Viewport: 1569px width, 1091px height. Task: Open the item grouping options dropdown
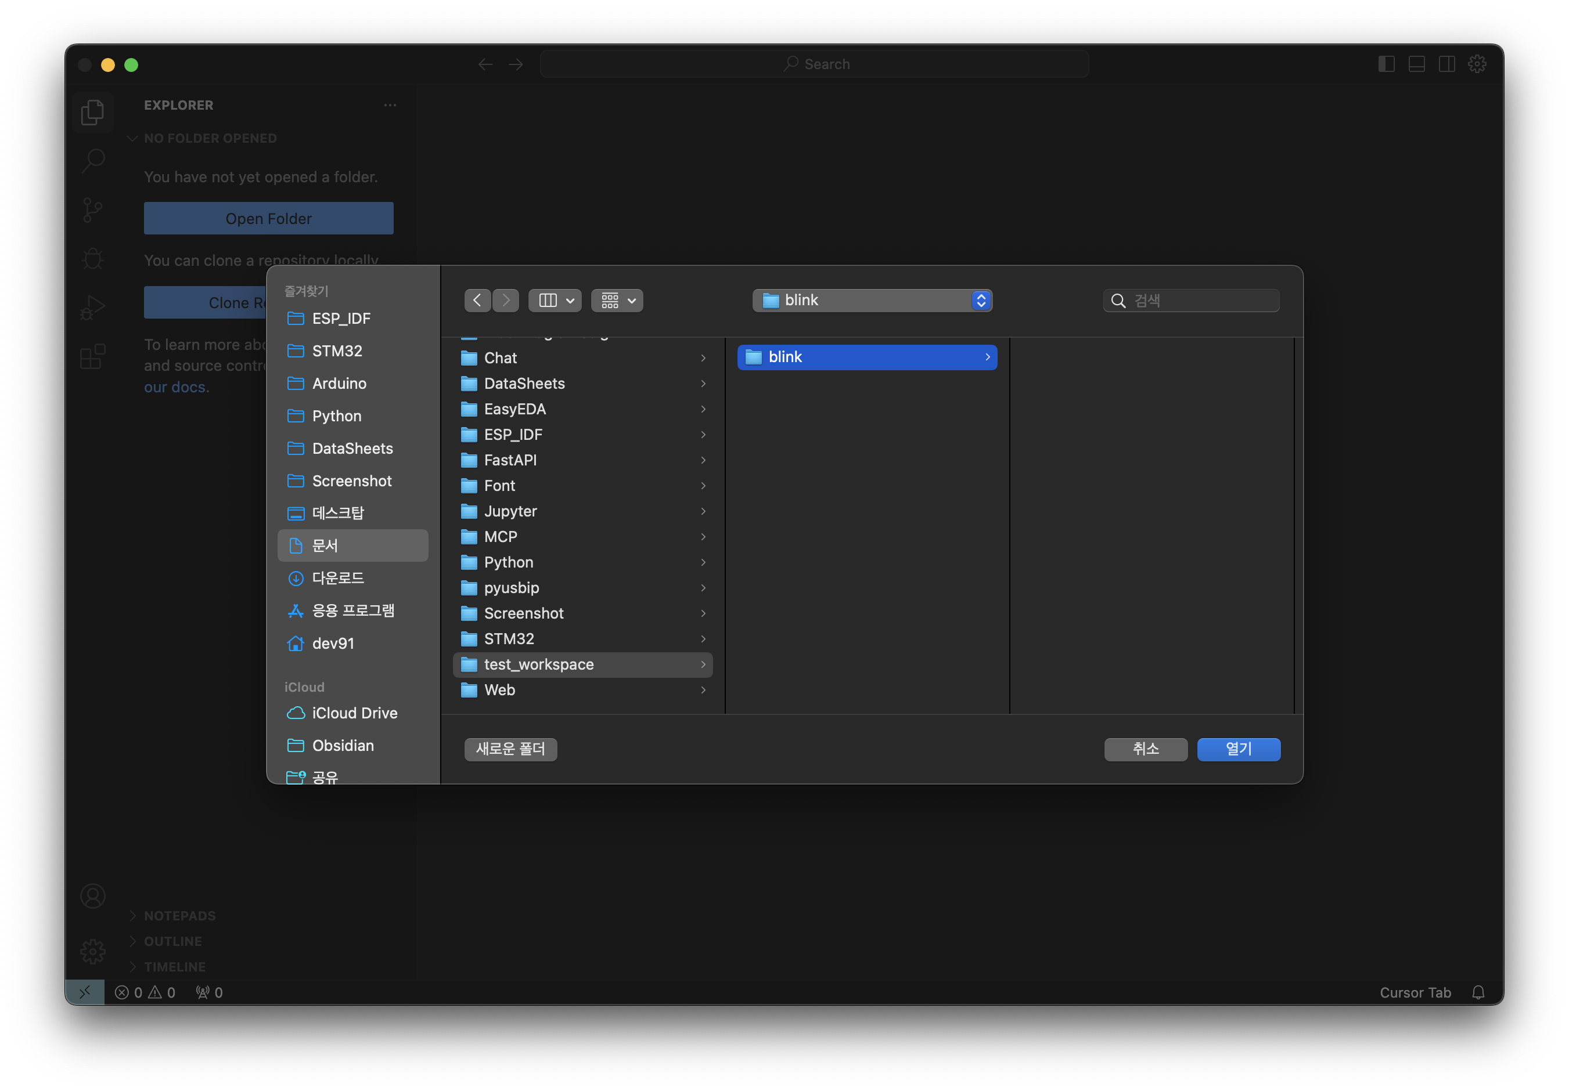click(x=617, y=301)
